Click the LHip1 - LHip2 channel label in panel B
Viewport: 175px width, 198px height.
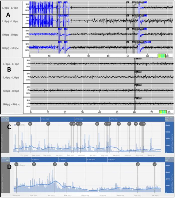(x=11, y=64)
